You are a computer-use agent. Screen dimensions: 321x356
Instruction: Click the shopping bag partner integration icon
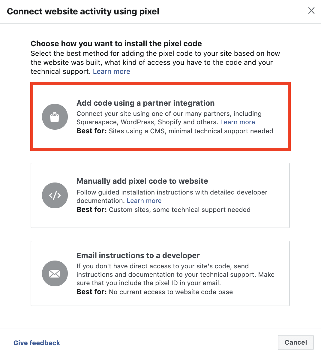[x=55, y=117]
